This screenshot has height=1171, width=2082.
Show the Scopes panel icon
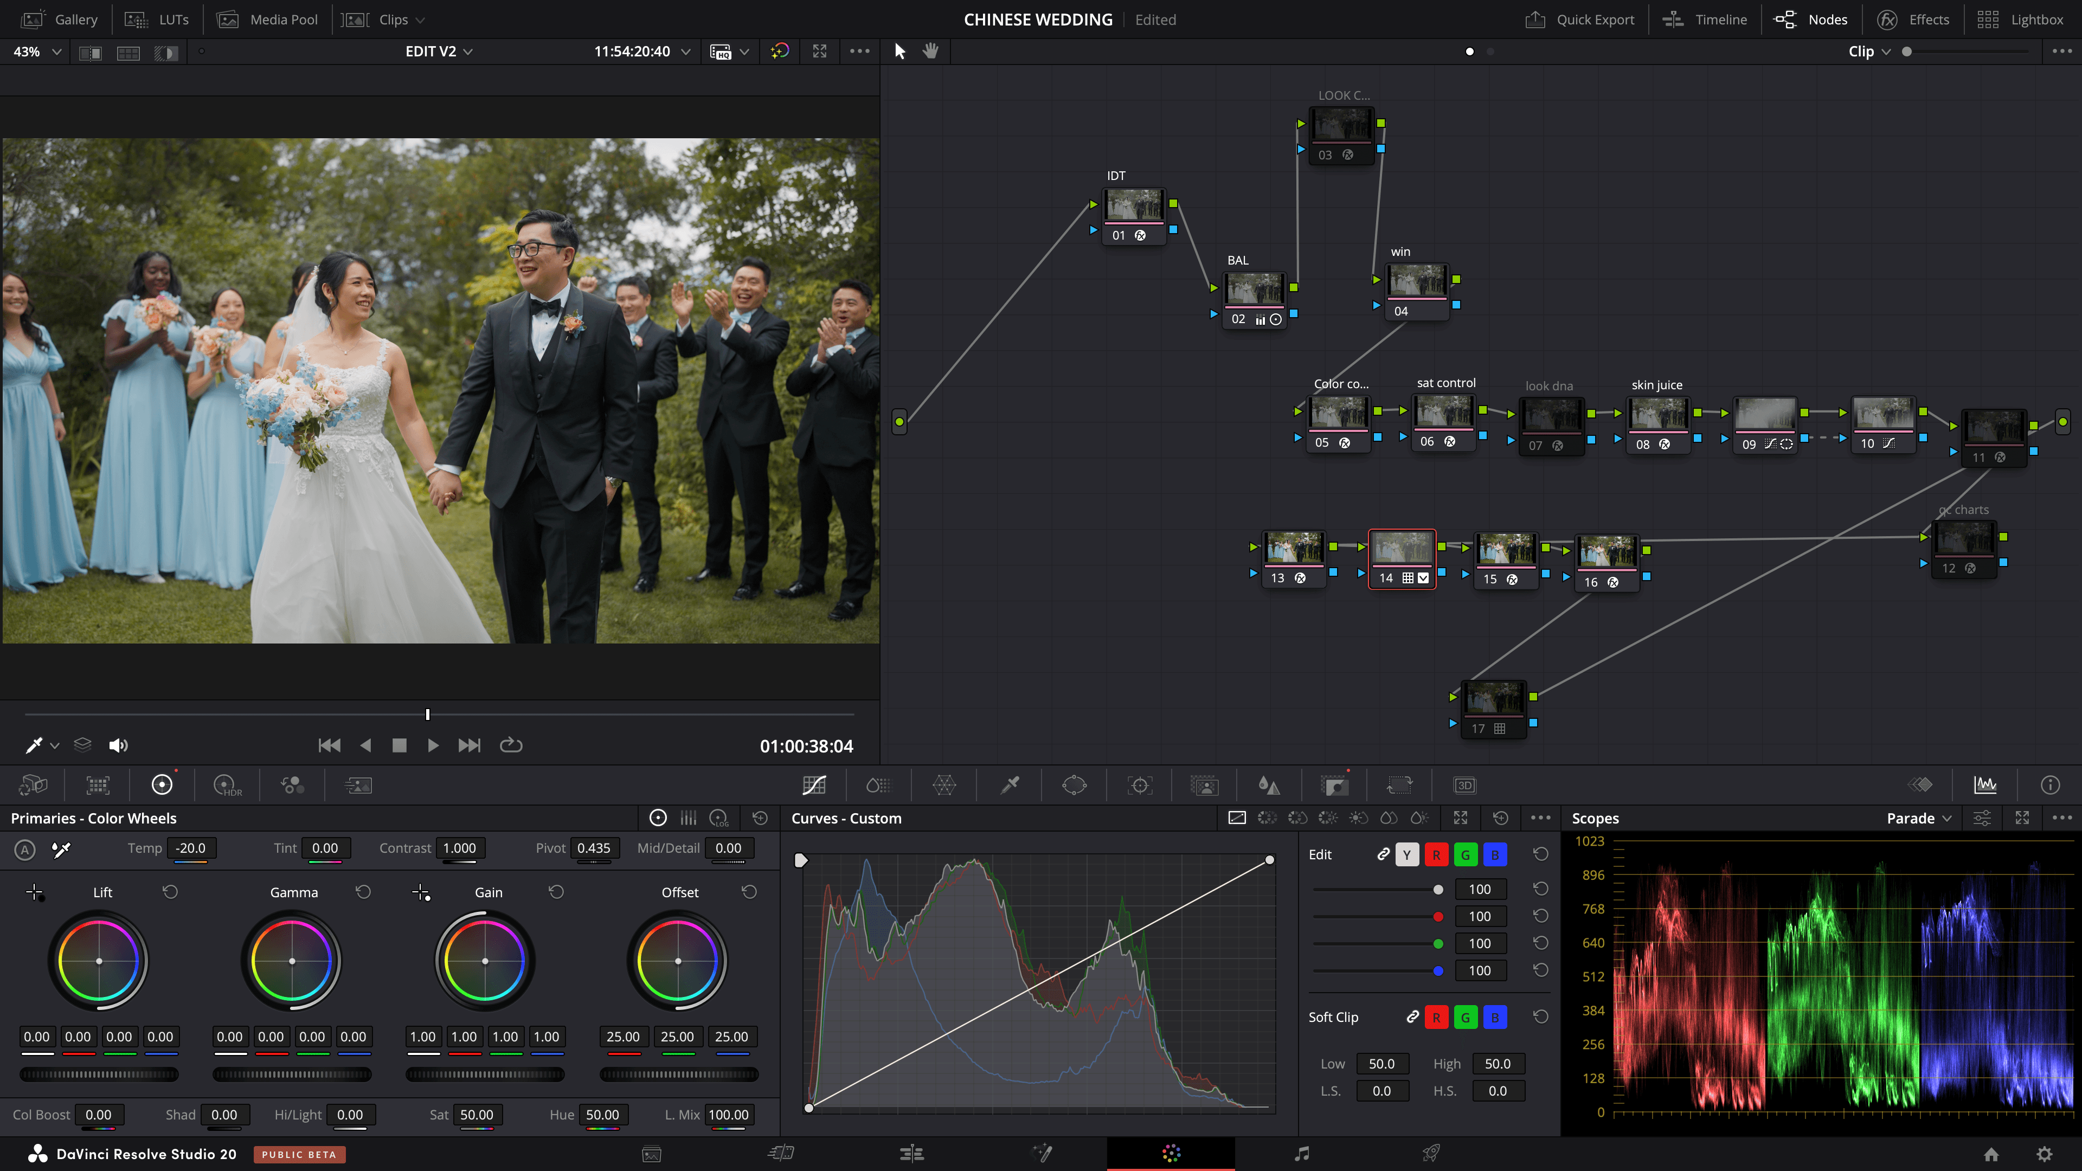[1985, 784]
